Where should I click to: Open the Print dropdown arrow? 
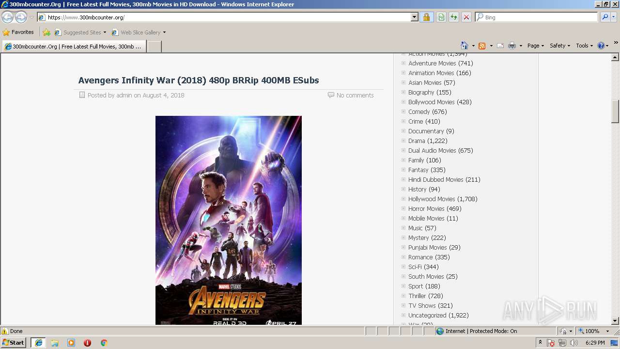pyautogui.click(x=521, y=46)
